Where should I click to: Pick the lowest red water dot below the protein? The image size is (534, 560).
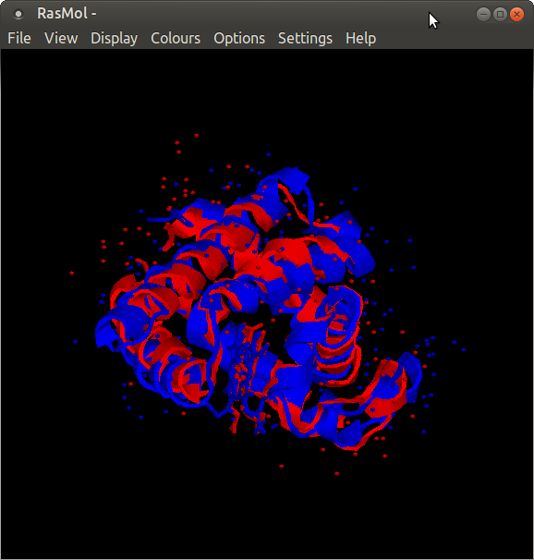336,473
